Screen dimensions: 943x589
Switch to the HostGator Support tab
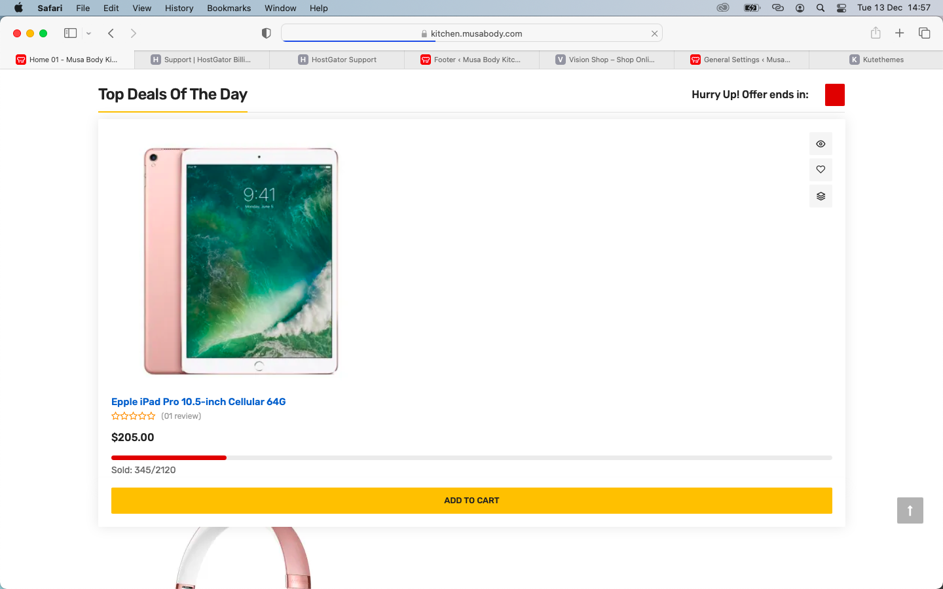point(337,60)
